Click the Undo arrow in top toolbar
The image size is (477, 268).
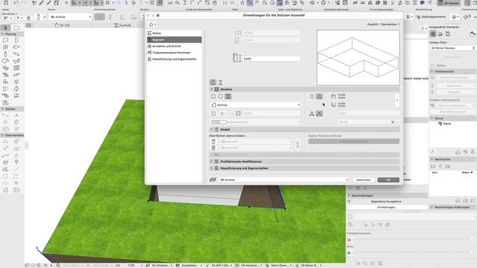16,3
